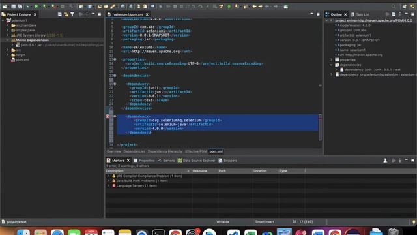Click the green Run button in toolbar
The width and height of the screenshot is (417, 235).
[36, 7]
